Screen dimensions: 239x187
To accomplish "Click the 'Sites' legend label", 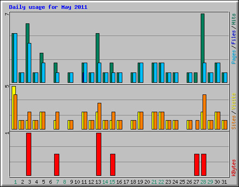I will (x=234, y=122).
